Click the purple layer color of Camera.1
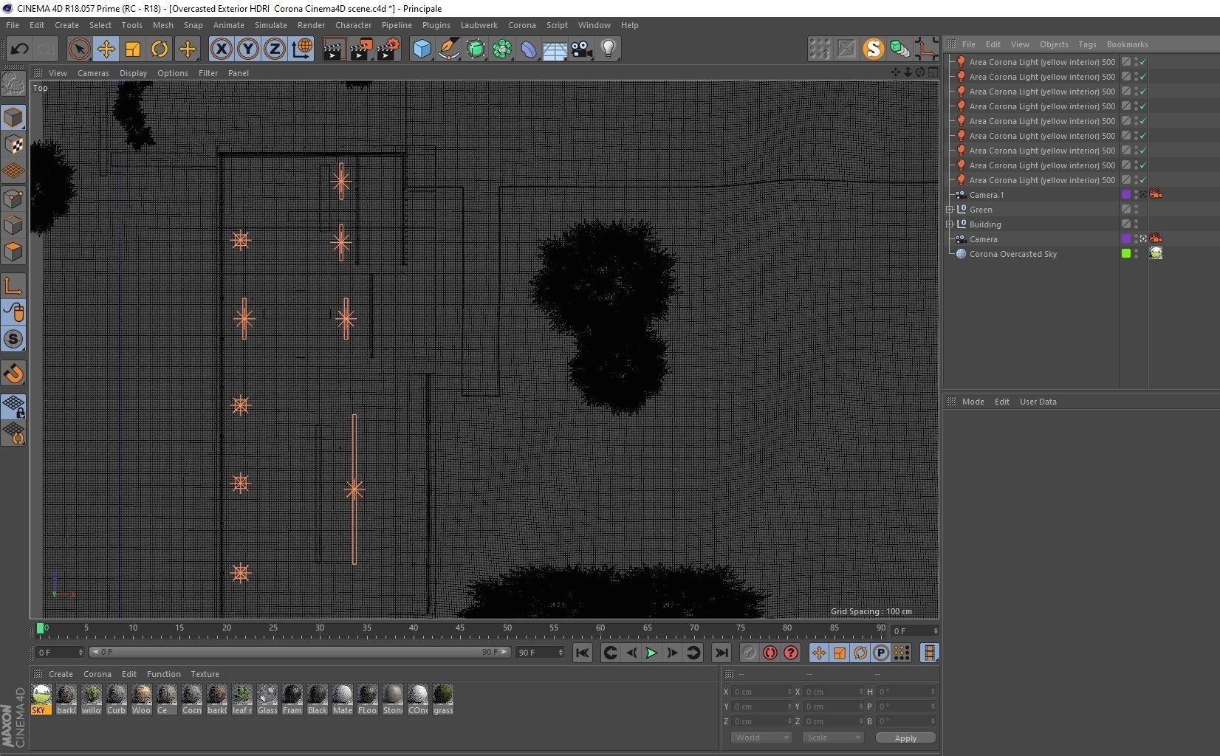The height and width of the screenshot is (756, 1220). [x=1125, y=195]
